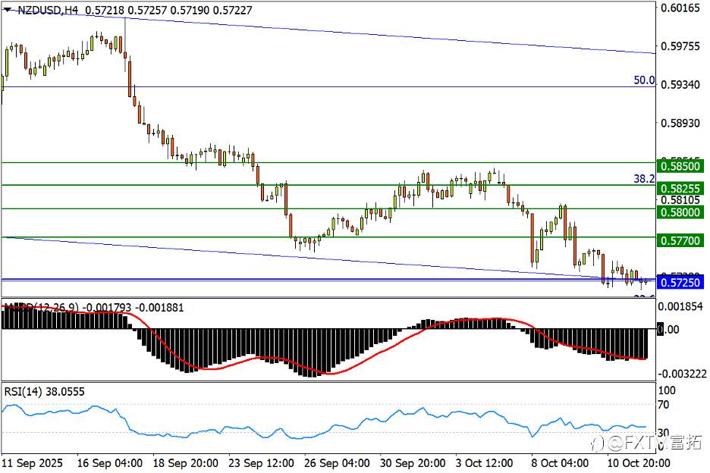Screen dimensions: 710x473
Task: Select the 0.58255 green price label
Action: (x=680, y=188)
